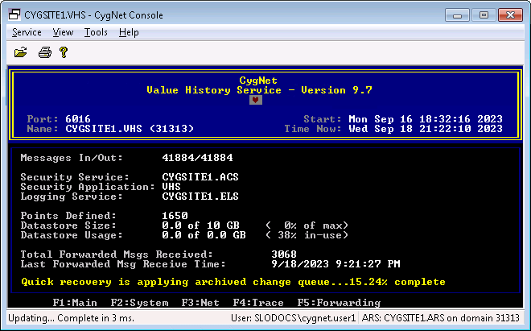
Task: Click the yellow question mark Help icon
Action: click(x=64, y=52)
